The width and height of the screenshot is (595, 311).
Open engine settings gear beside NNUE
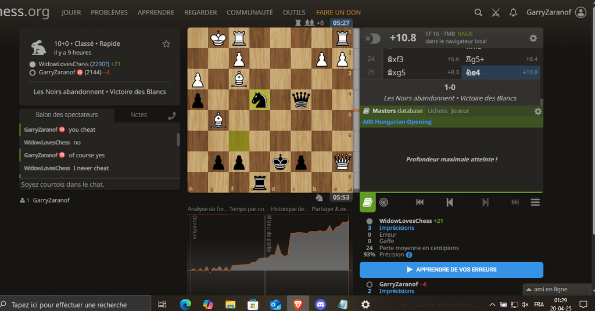[x=533, y=38]
